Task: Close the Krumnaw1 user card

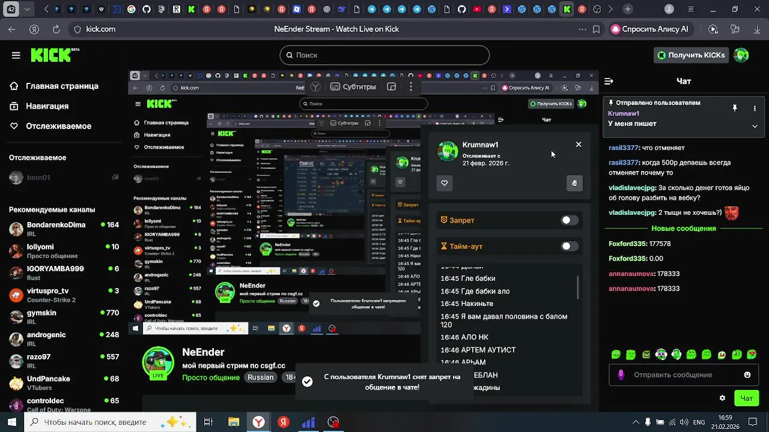Action: [x=579, y=145]
